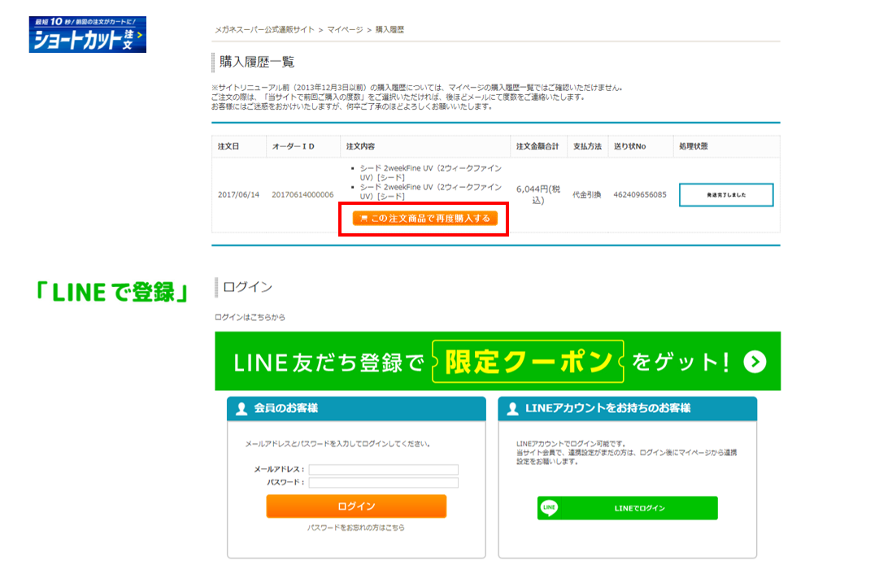Click cart icon on reorder button
The height and width of the screenshot is (569, 892).
click(x=364, y=219)
